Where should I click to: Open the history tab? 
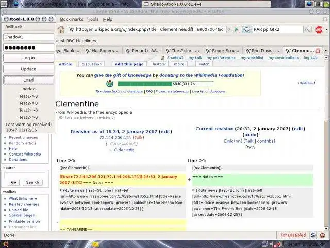159,64
